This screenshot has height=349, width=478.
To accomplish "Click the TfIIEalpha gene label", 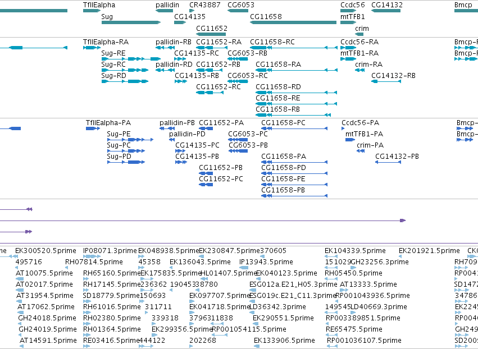I will 99,5.
